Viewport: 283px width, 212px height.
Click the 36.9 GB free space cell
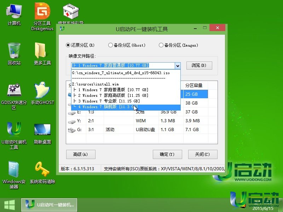point(171,112)
